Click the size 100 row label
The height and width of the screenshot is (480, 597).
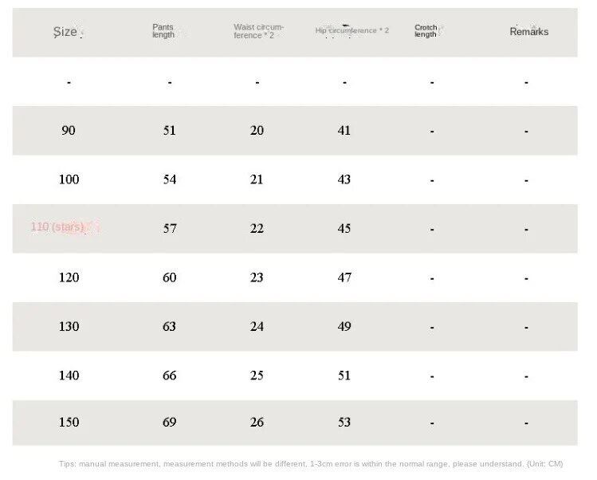69,179
